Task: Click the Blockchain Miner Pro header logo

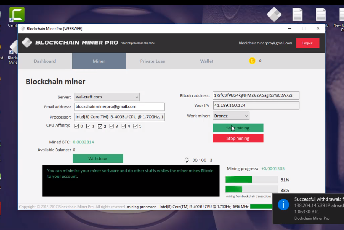Action: pyautogui.click(x=27, y=43)
